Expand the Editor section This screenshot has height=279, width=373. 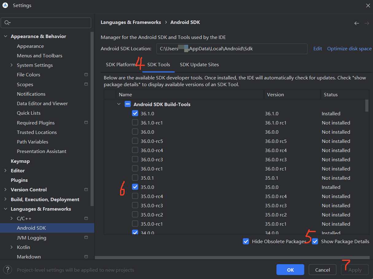click(x=5, y=170)
